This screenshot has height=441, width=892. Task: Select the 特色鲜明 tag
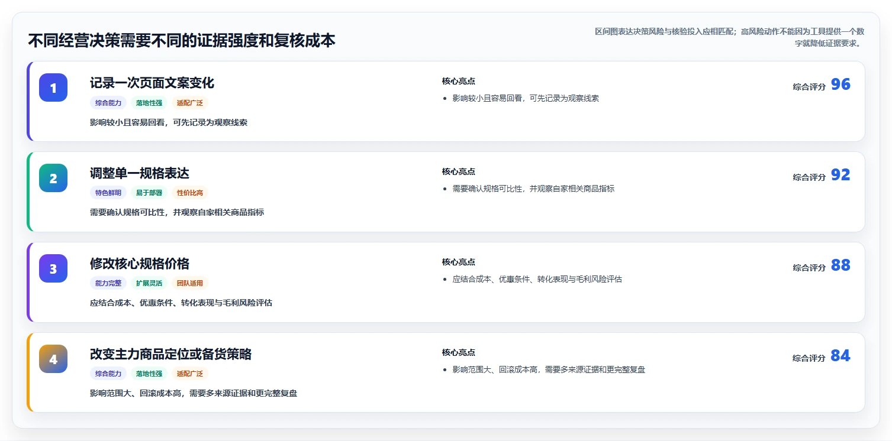[108, 193]
